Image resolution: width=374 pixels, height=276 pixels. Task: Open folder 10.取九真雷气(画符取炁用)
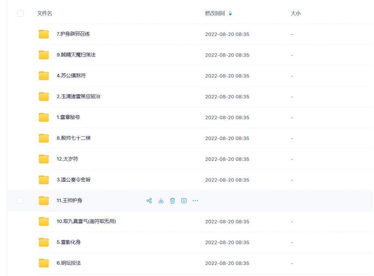tap(86, 222)
